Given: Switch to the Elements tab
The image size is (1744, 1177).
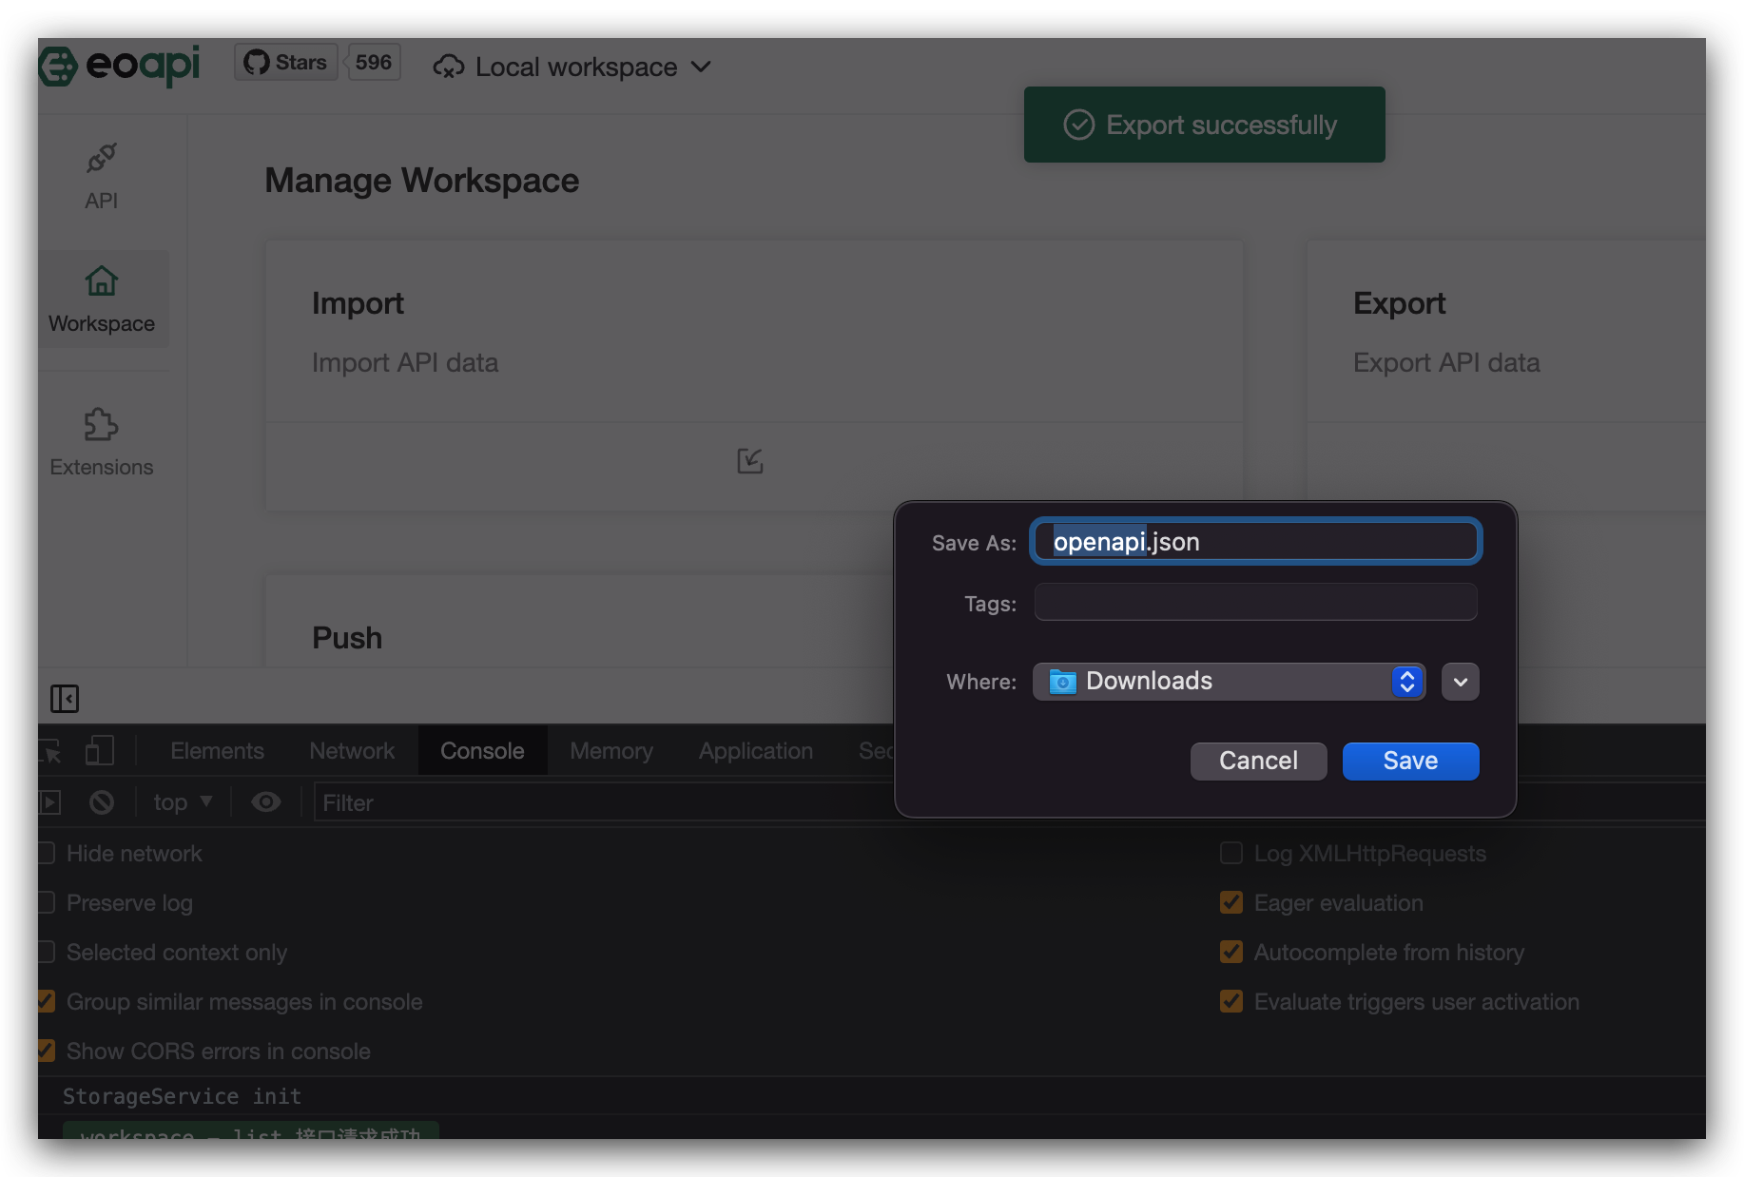Looking at the screenshot, I should (217, 751).
